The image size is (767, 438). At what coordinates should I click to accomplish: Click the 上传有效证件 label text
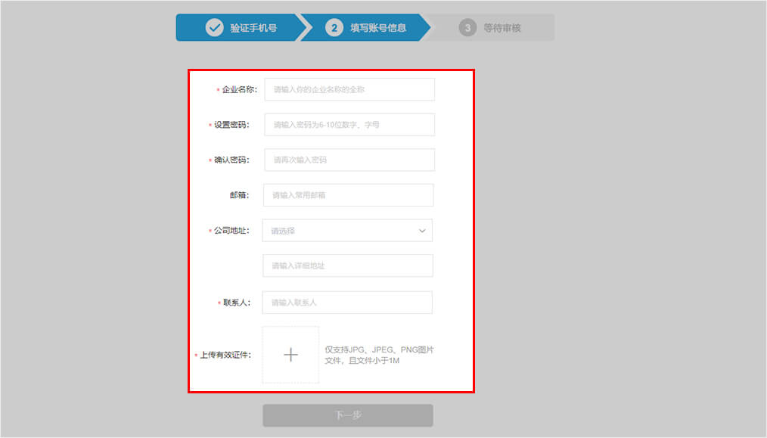[x=225, y=355]
